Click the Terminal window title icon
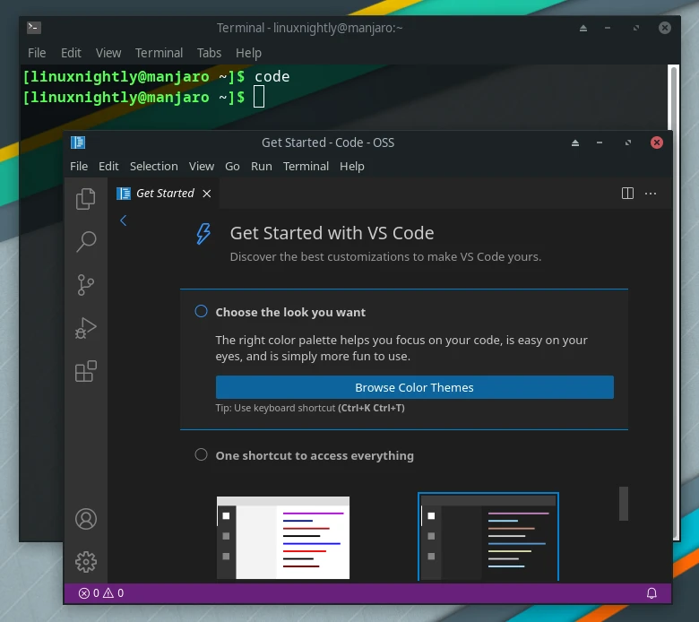Viewport: 699px width, 622px height. tap(34, 28)
